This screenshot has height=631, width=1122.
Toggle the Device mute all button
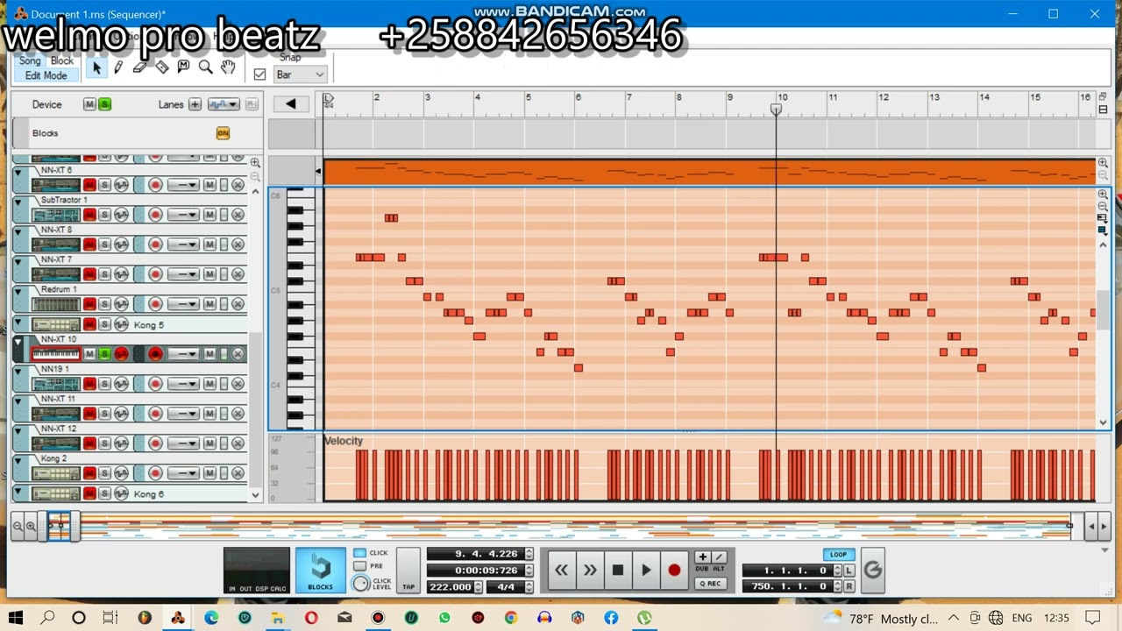[89, 104]
